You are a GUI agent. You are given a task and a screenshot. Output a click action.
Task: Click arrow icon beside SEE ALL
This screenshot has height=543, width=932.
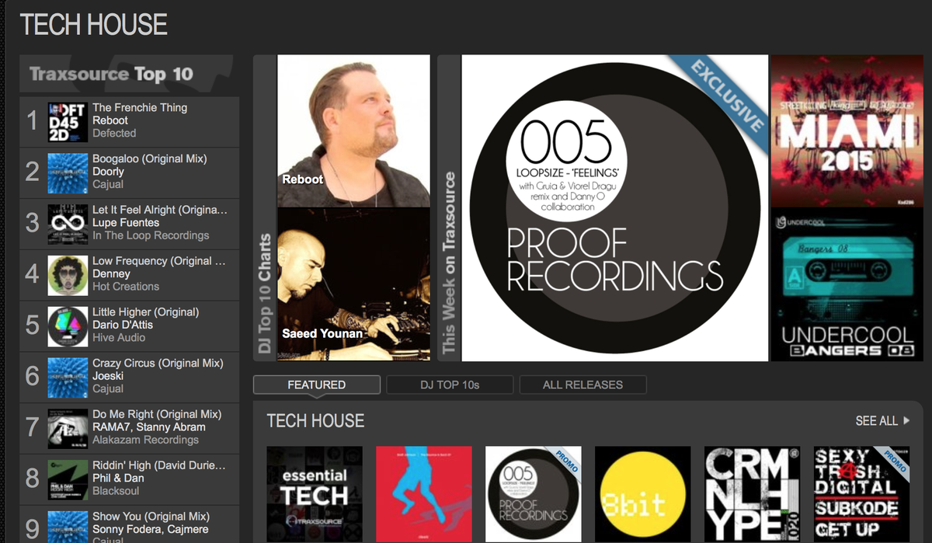point(906,421)
